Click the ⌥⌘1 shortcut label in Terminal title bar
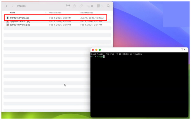This screenshot has height=120, width=191. point(184,49)
